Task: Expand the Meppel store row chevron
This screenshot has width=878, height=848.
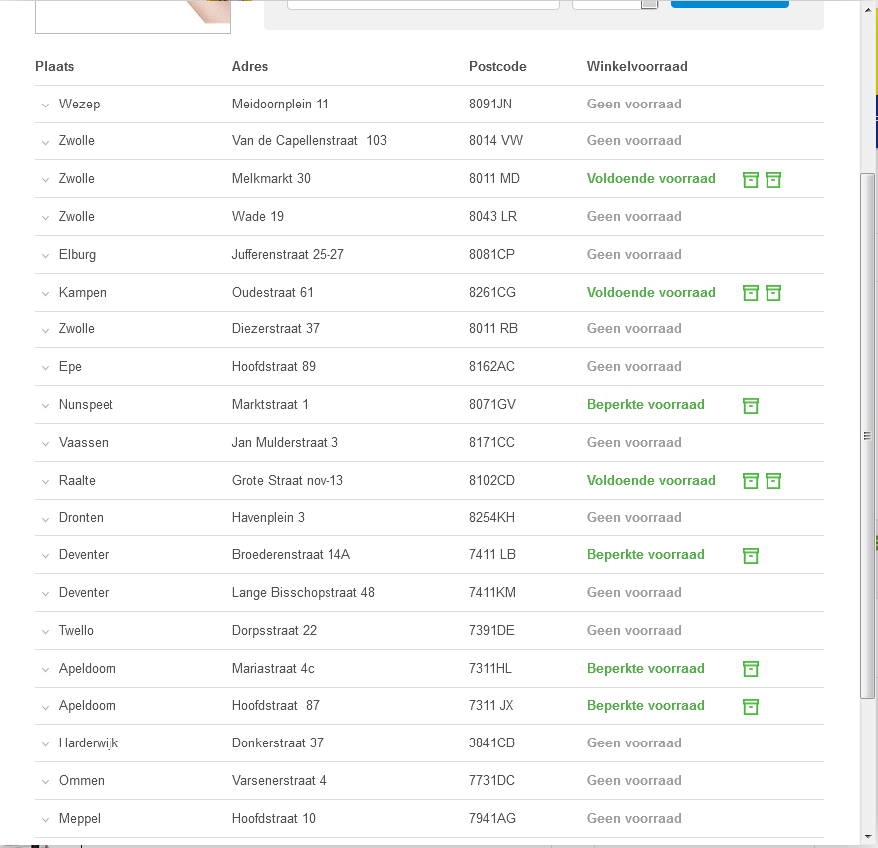Action: coord(45,820)
